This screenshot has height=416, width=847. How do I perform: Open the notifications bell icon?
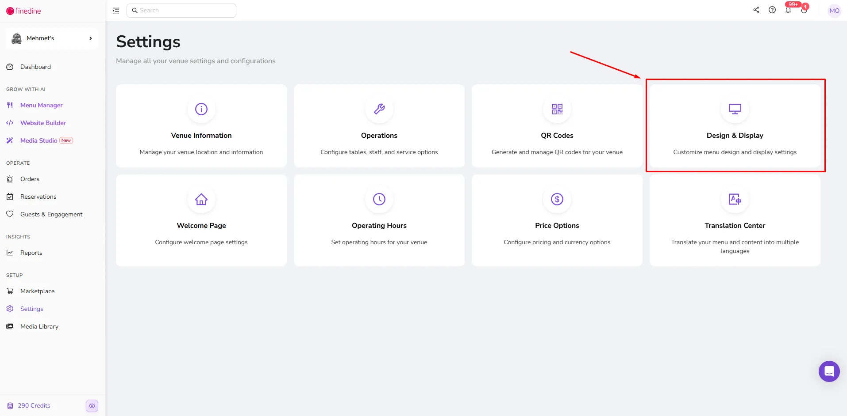(788, 10)
